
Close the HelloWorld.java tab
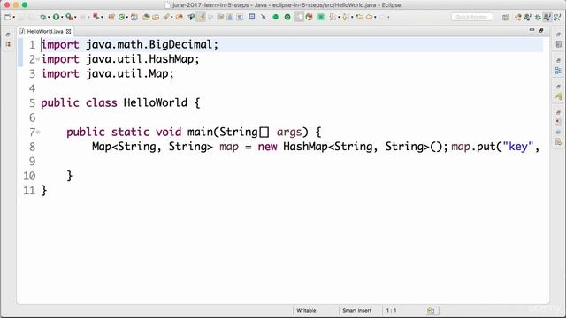68,32
